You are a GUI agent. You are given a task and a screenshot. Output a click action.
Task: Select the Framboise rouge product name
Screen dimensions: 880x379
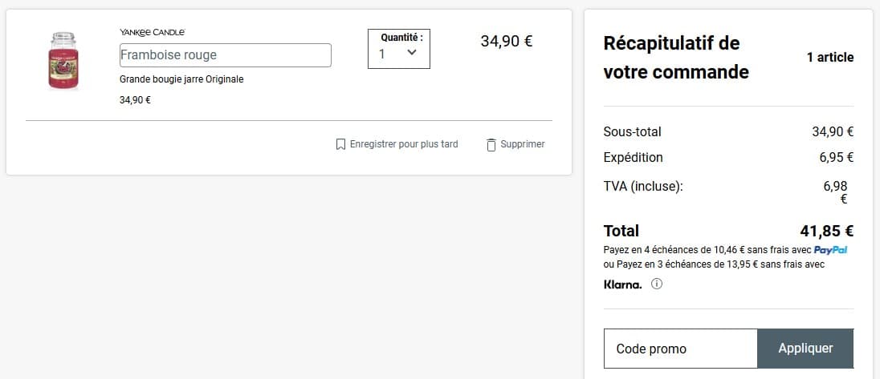(225, 55)
